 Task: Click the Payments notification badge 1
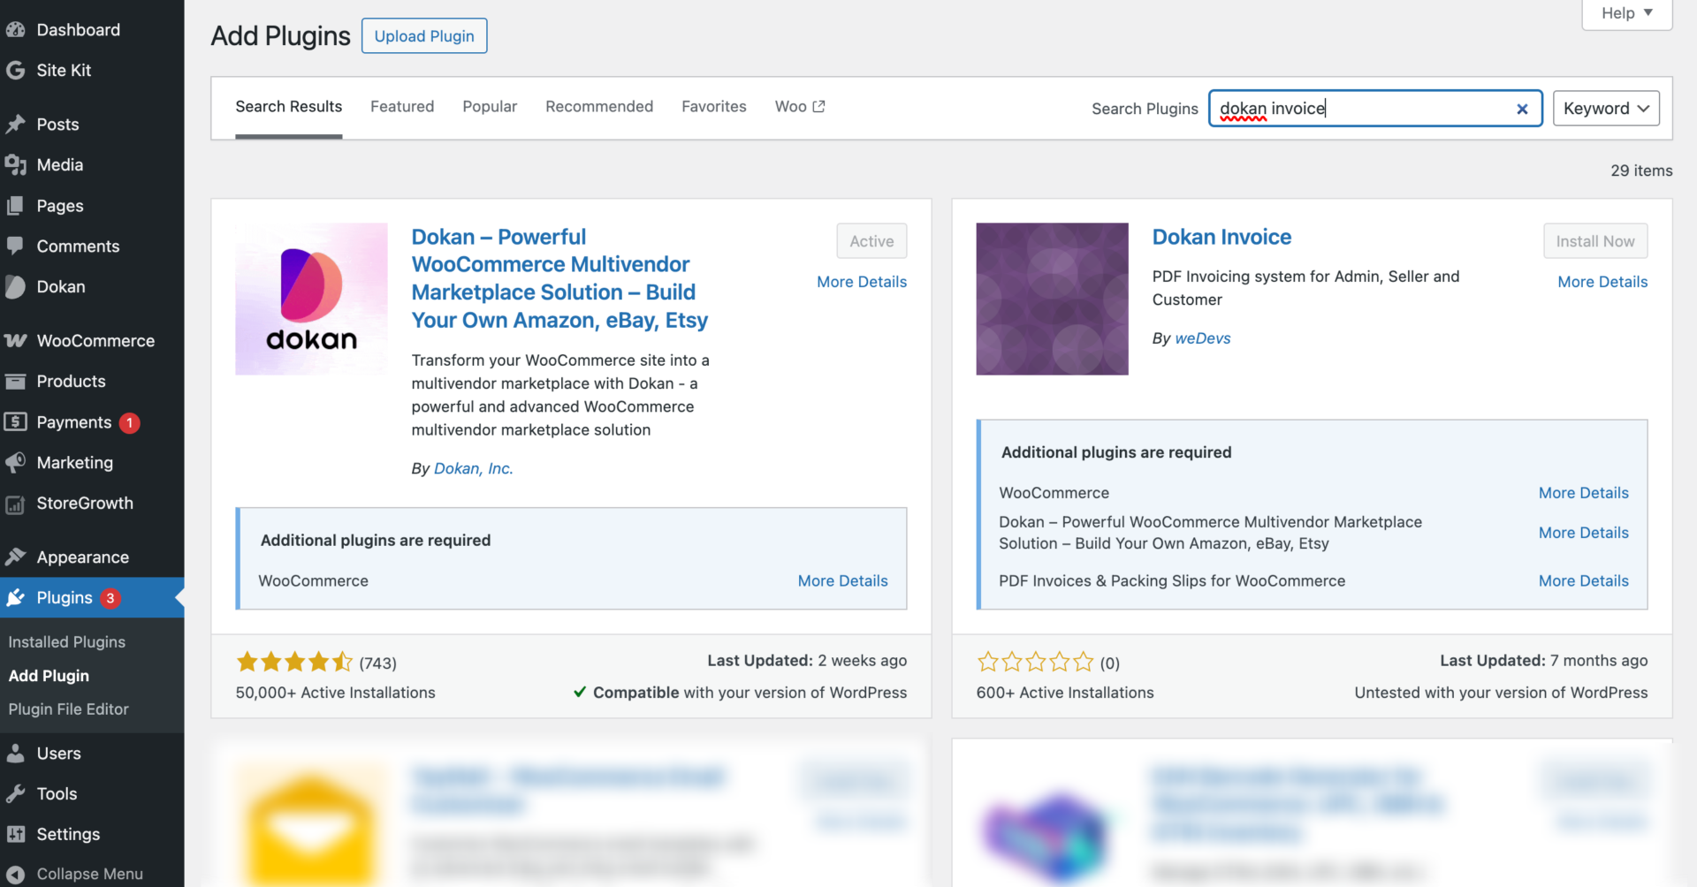tap(129, 423)
